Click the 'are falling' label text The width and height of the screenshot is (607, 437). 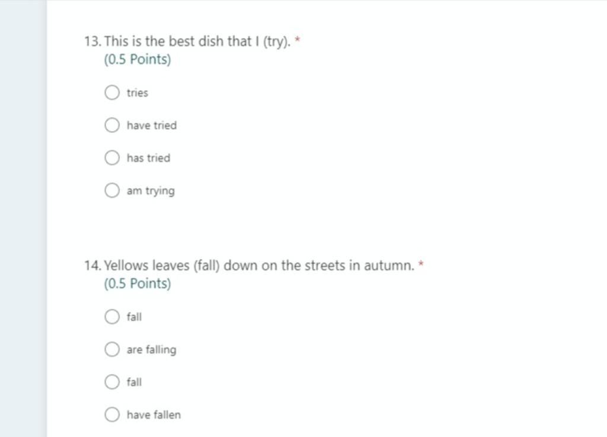click(x=151, y=350)
